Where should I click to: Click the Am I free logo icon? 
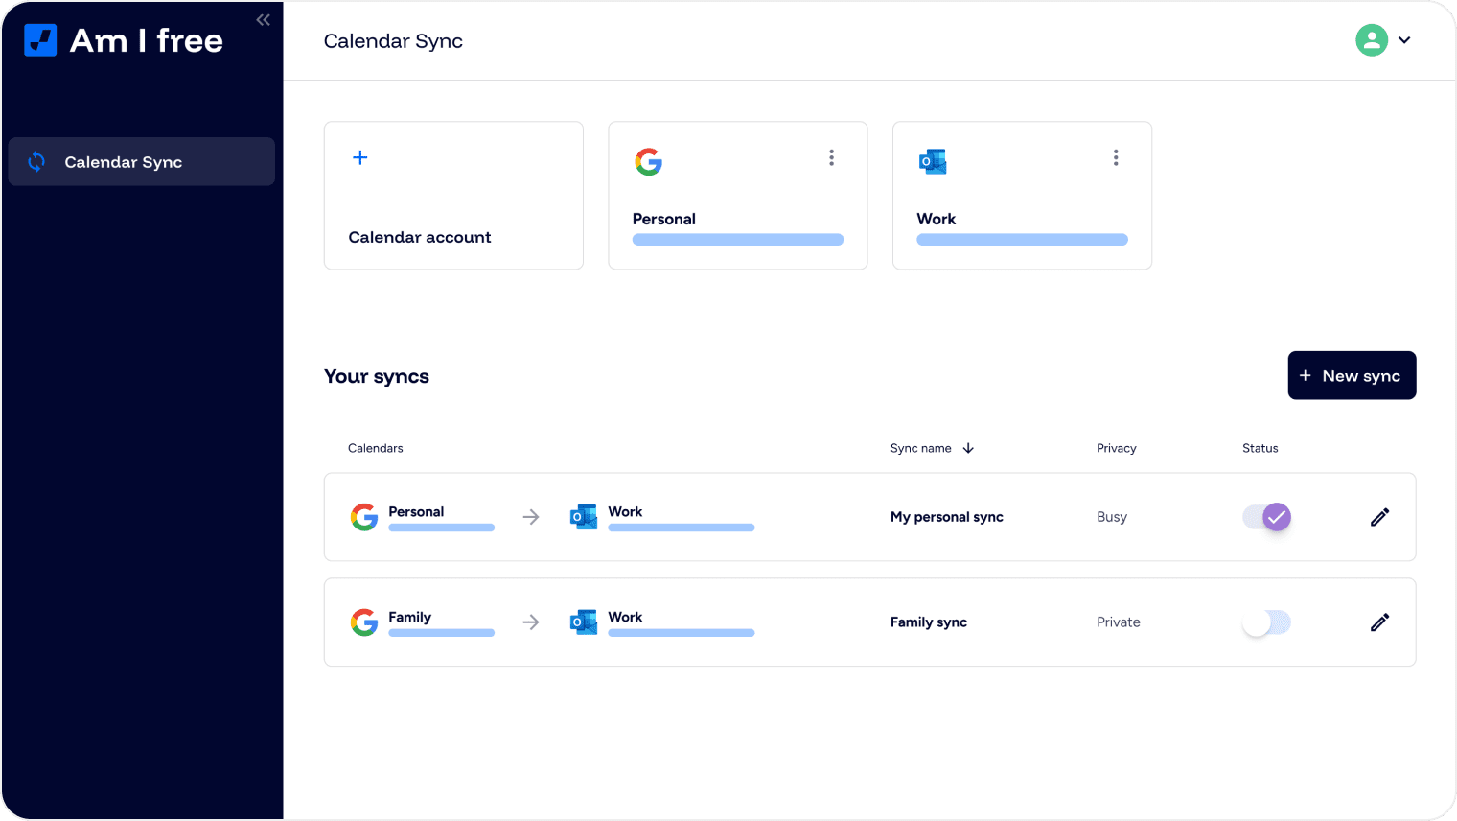(39, 39)
